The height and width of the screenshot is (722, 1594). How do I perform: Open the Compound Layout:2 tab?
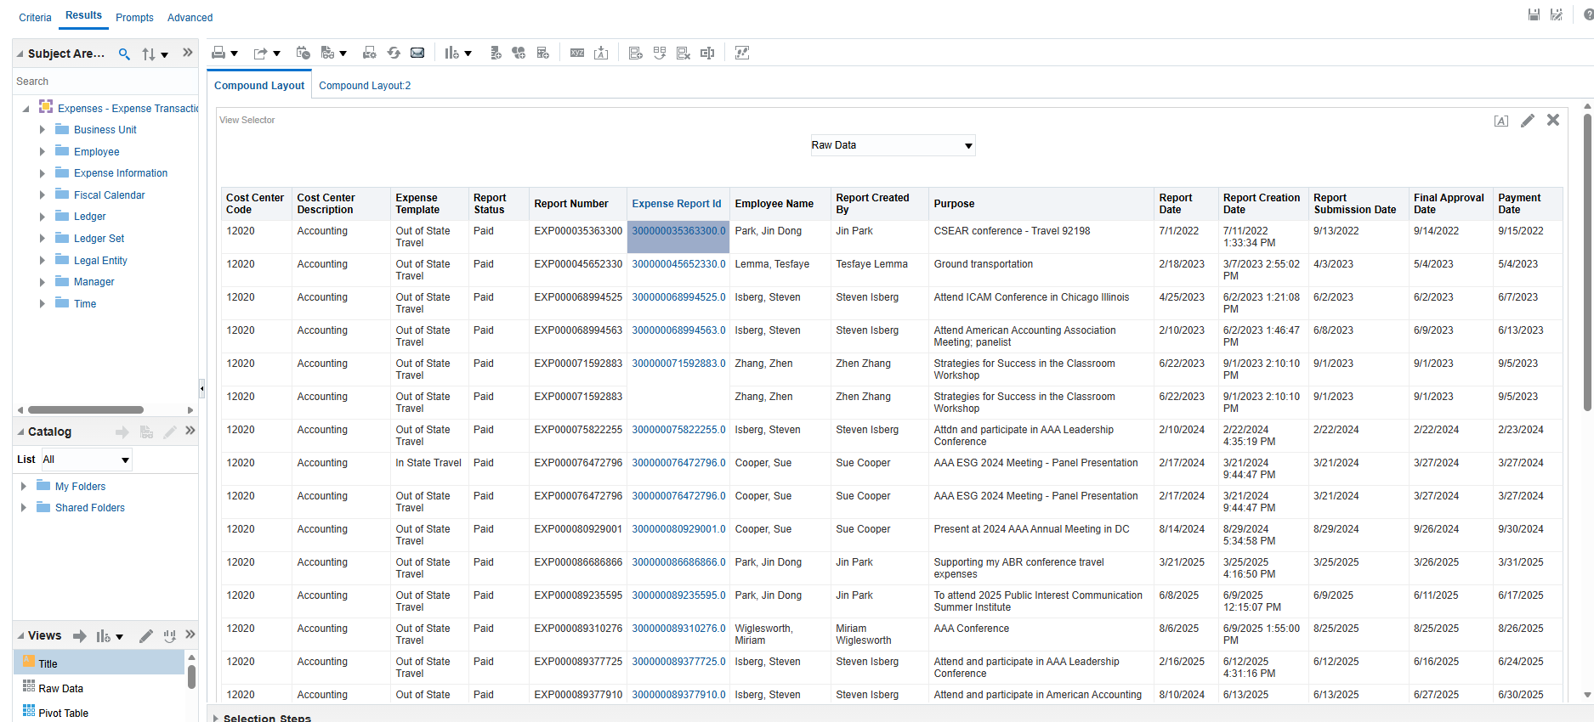click(365, 86)
